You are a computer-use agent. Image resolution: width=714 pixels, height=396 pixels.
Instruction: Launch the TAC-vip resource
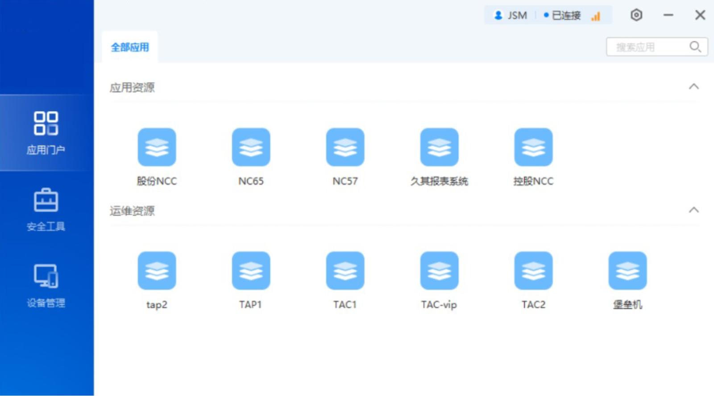[439, 271]
